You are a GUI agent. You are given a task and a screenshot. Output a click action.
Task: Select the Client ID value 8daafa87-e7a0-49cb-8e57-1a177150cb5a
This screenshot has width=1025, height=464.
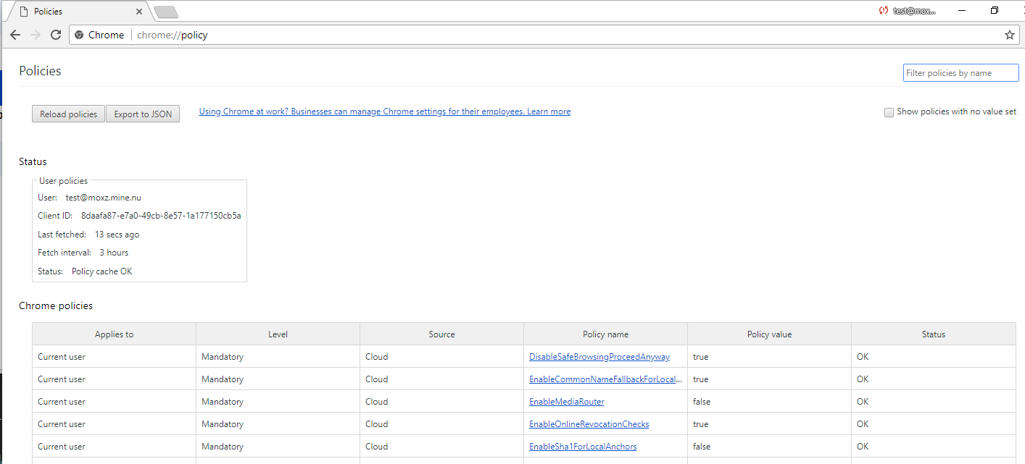(x=161, y=216)
